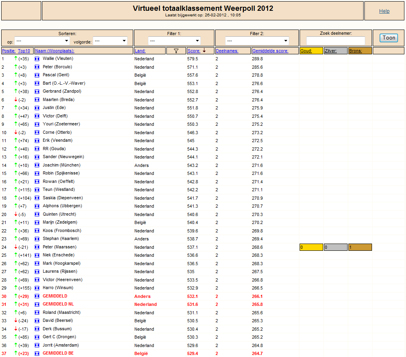Click the Top10 header link
Image resolution: width=406 pixels, height=357 pixels.
tap(24, 51)
